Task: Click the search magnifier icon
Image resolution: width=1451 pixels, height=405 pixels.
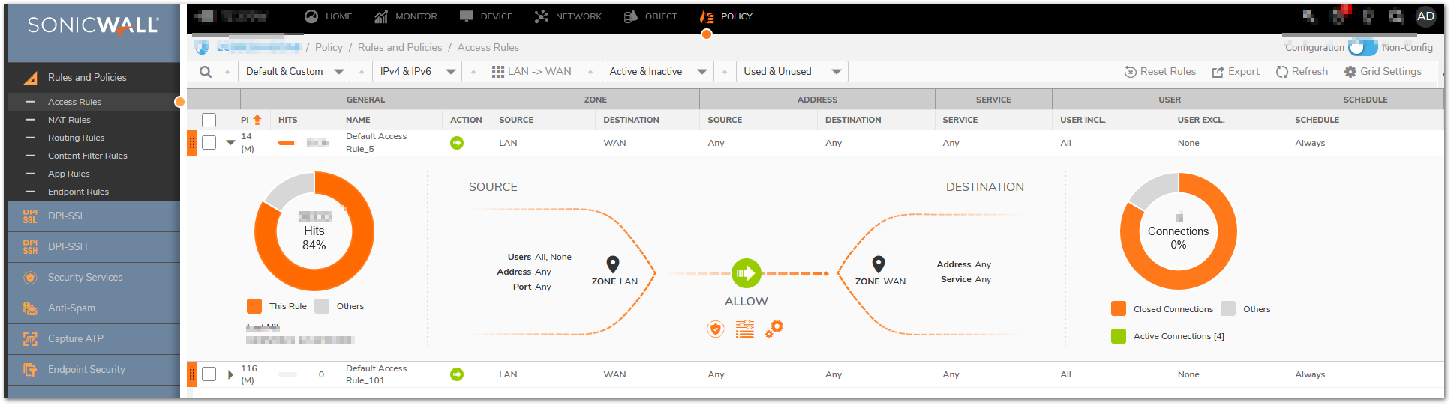Action: coord(206,72)
